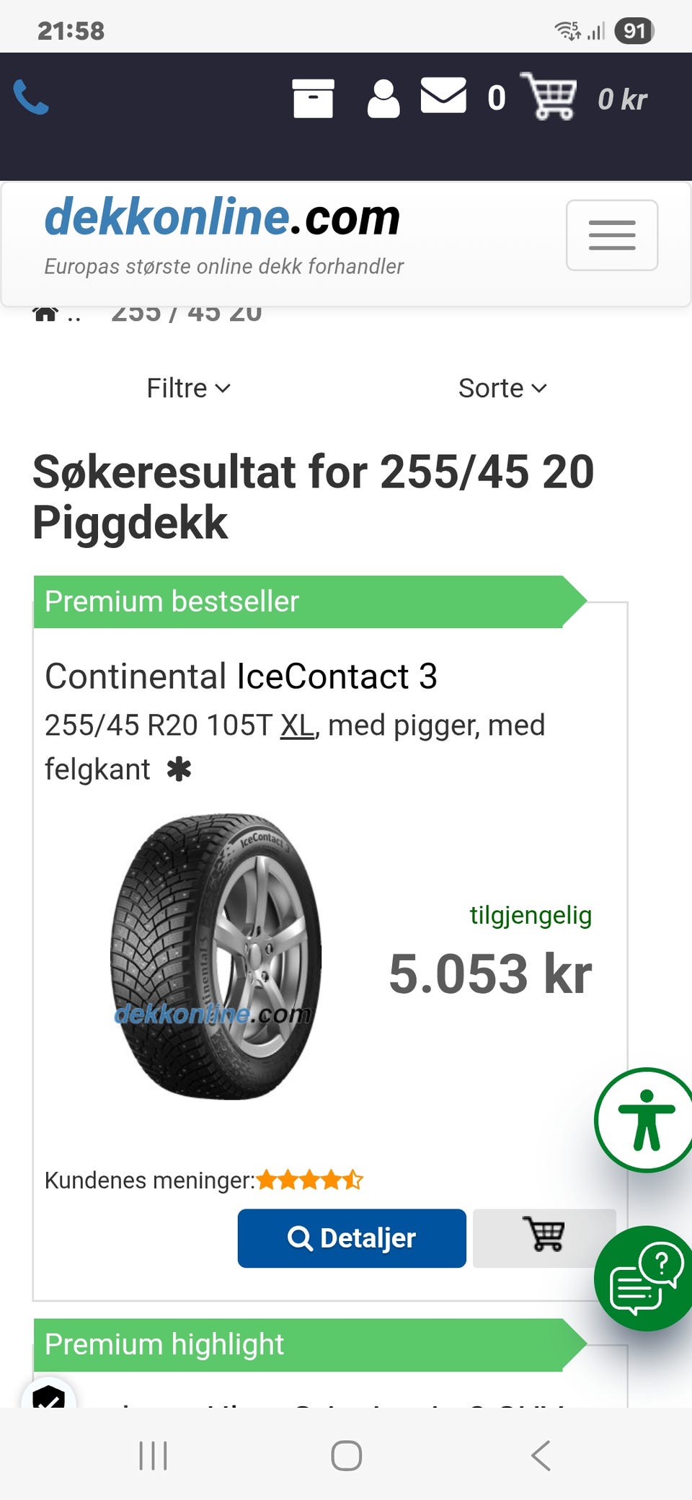Click the XL load index link
The image size is (692, 1500).
[297, 725]
